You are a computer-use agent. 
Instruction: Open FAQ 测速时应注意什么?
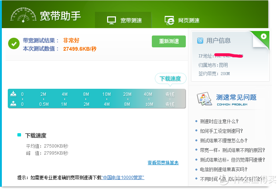[219, 121]
